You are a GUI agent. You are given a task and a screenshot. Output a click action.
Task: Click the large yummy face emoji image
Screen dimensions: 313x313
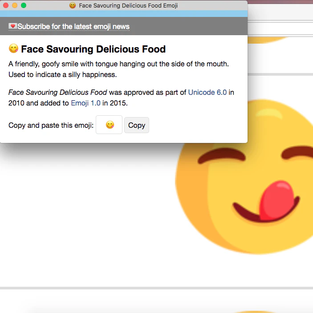click(x=244, y=177)
